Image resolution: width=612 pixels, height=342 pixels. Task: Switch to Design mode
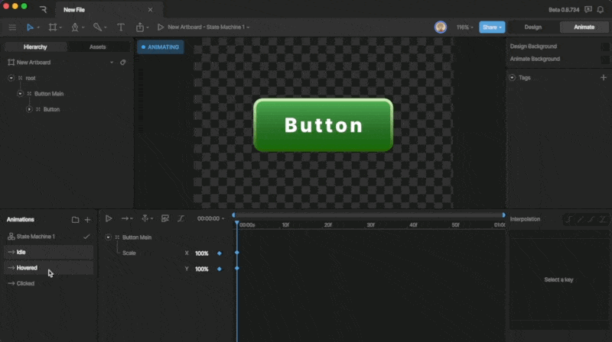(x=532, y=27)
